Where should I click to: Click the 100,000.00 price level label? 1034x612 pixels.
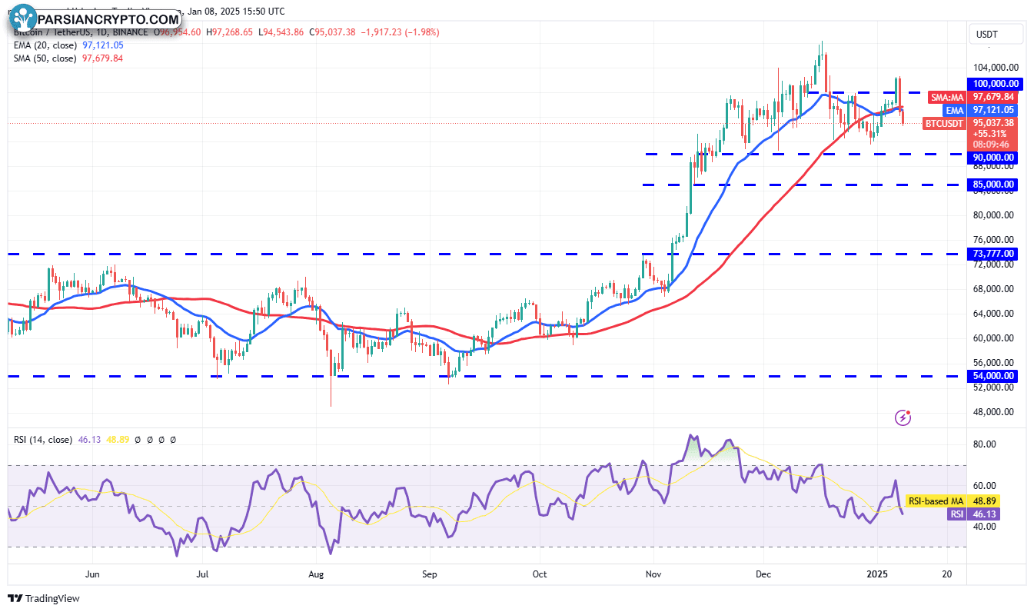(995, 84)
